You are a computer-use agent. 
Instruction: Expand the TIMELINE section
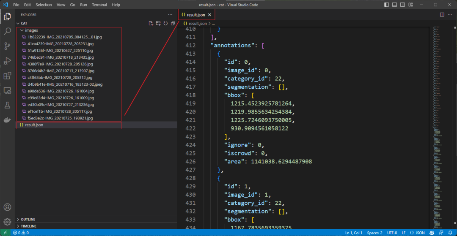[96, 226]
